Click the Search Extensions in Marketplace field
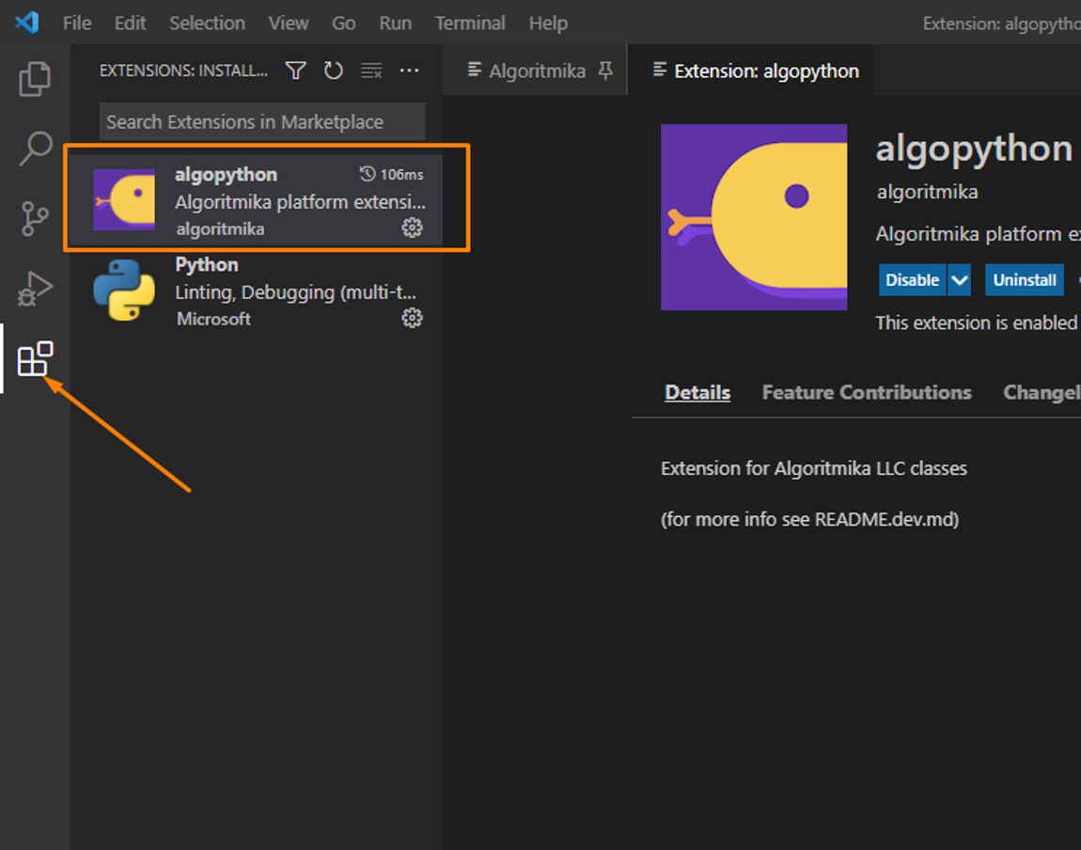 click(x=261, y=122)
